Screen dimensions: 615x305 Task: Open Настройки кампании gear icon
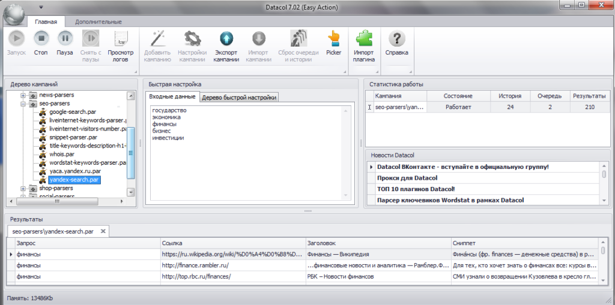(192, 38)
